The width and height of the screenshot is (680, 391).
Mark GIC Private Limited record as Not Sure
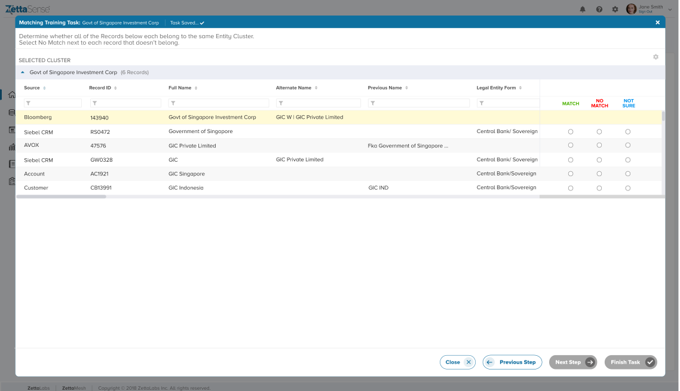[628, 145]
